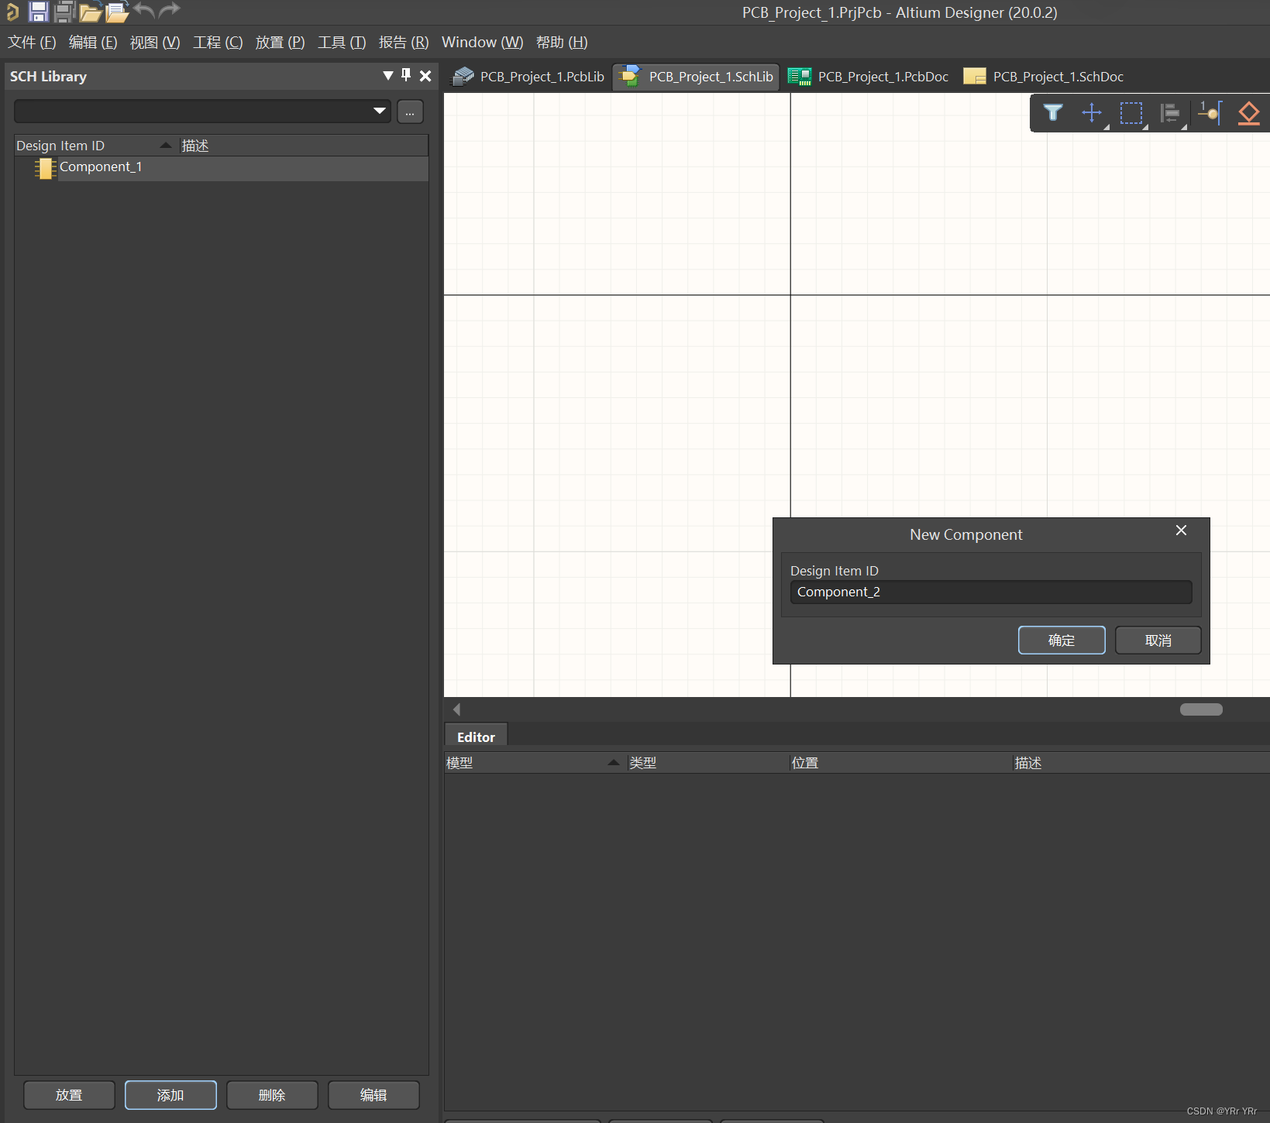Open the 工程 (C) menu
The image size is (1270, 1123).
(218, 43)
